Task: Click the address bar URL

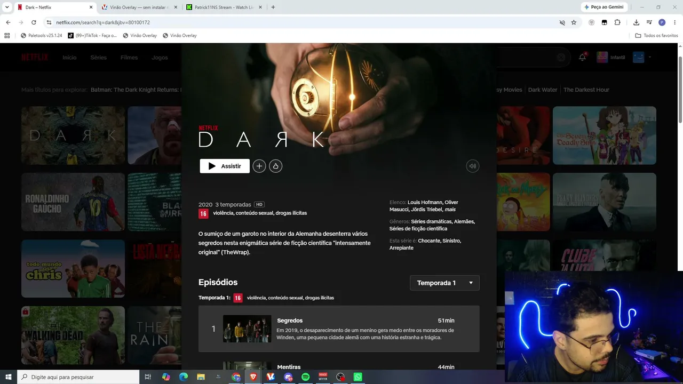Action: [103, 22]
